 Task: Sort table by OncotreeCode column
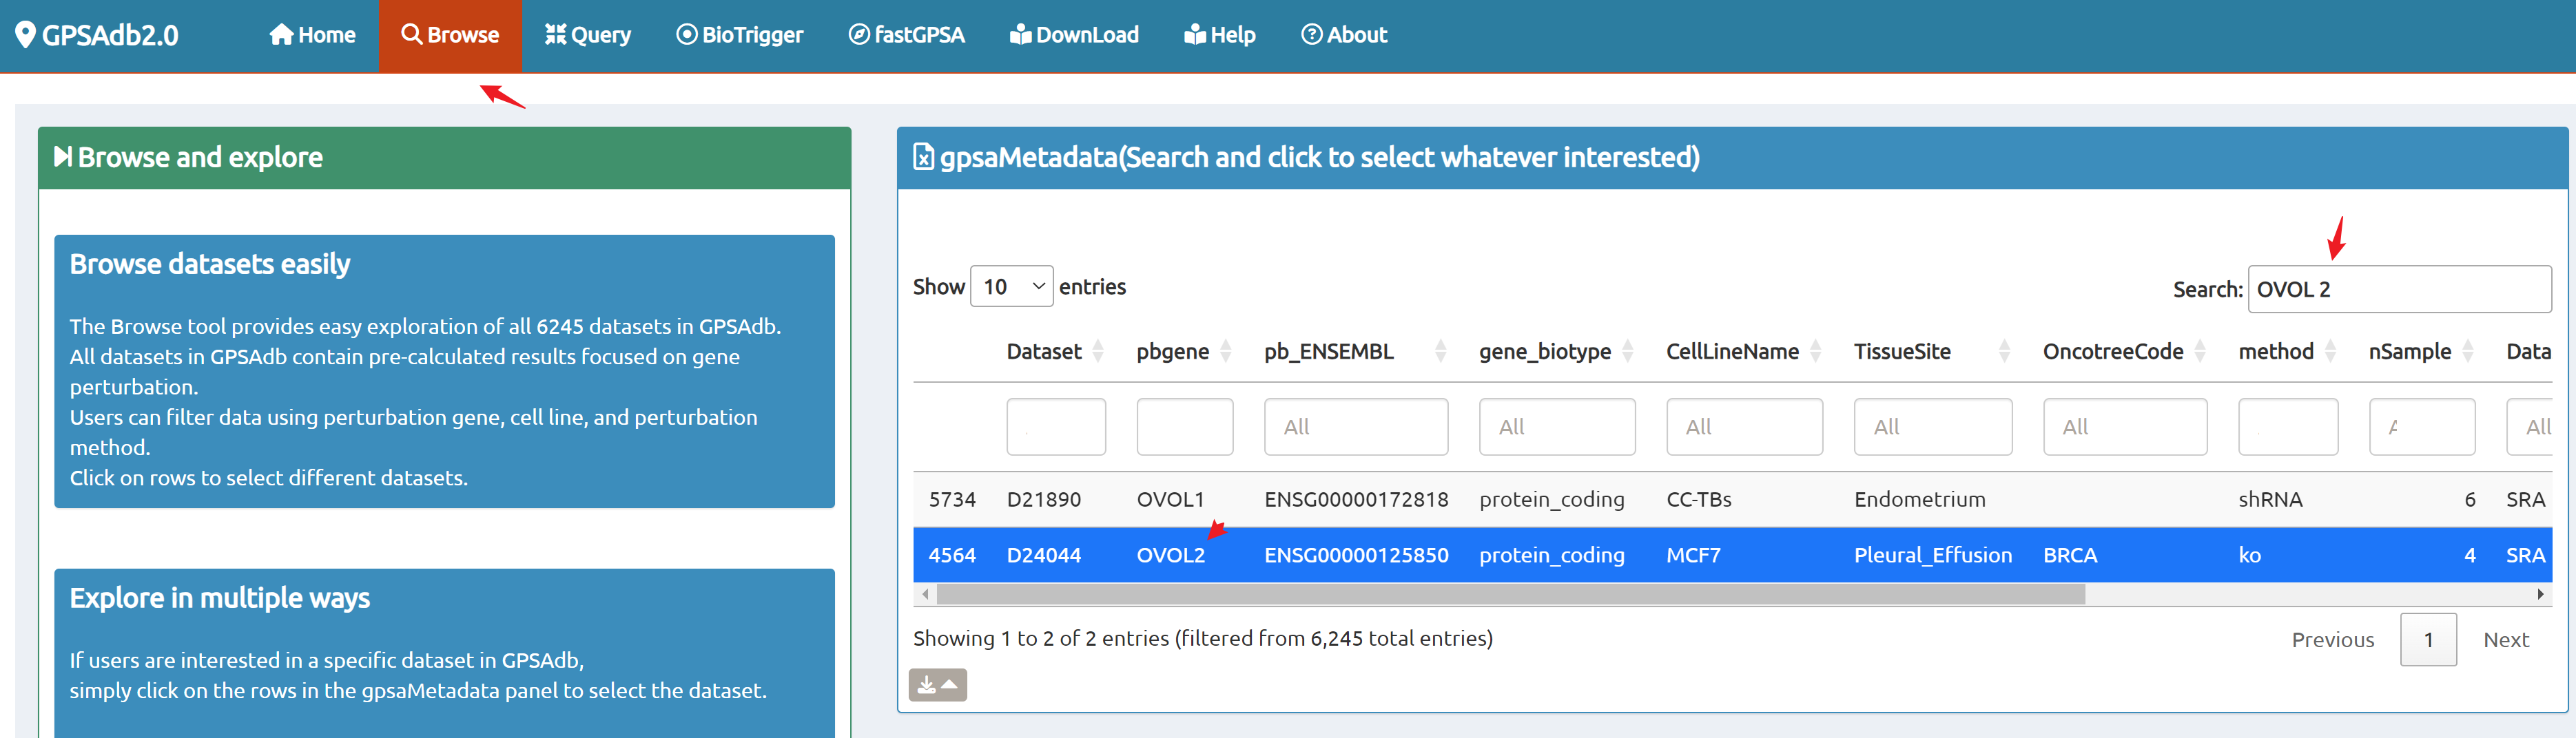click(2124, 352)
